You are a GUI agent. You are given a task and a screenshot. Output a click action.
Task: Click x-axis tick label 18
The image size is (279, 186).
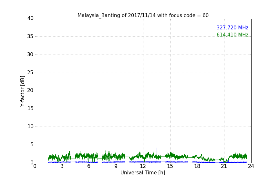[197, 166]
